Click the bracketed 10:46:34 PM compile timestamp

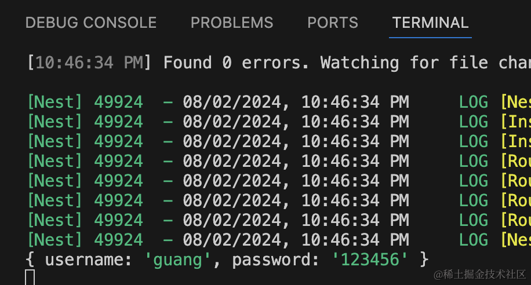click(89, 63)
